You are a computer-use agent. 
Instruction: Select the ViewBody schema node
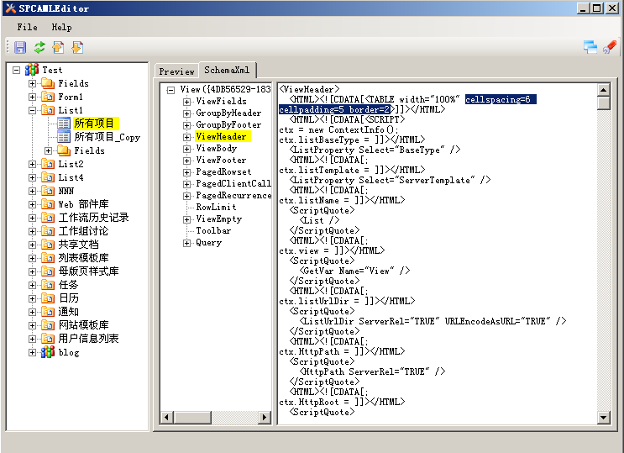(216, 148)
